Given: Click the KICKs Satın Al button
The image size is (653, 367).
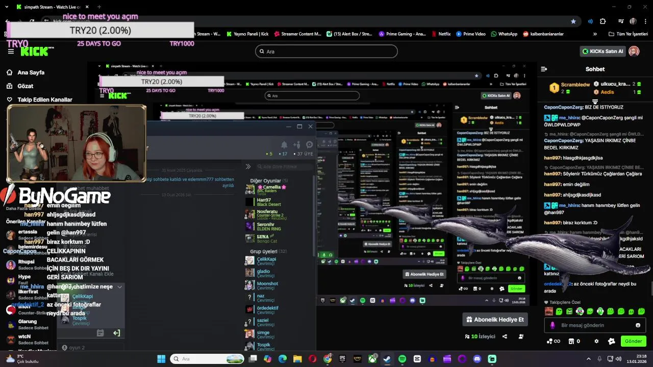Looking at the screenshot, I should click(x=603, y=51).
